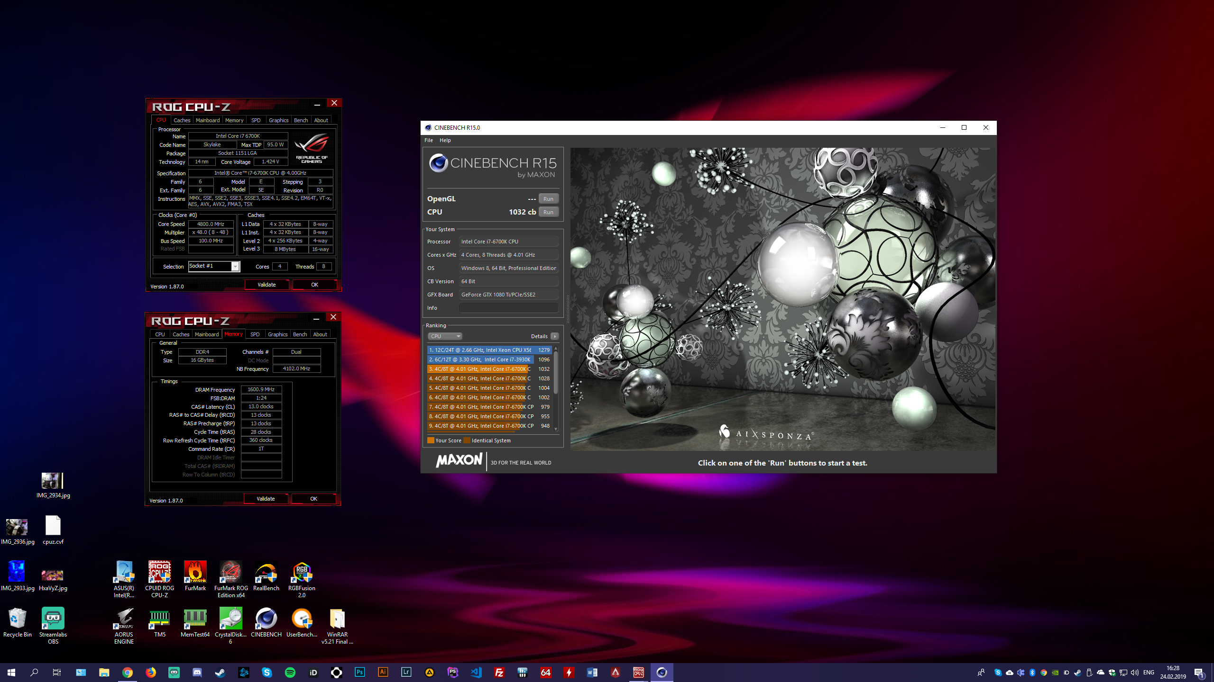Open RGBFusion 2.0 desktop shortcut
The height and width of the screenshot is (682, 1214).
302,579
